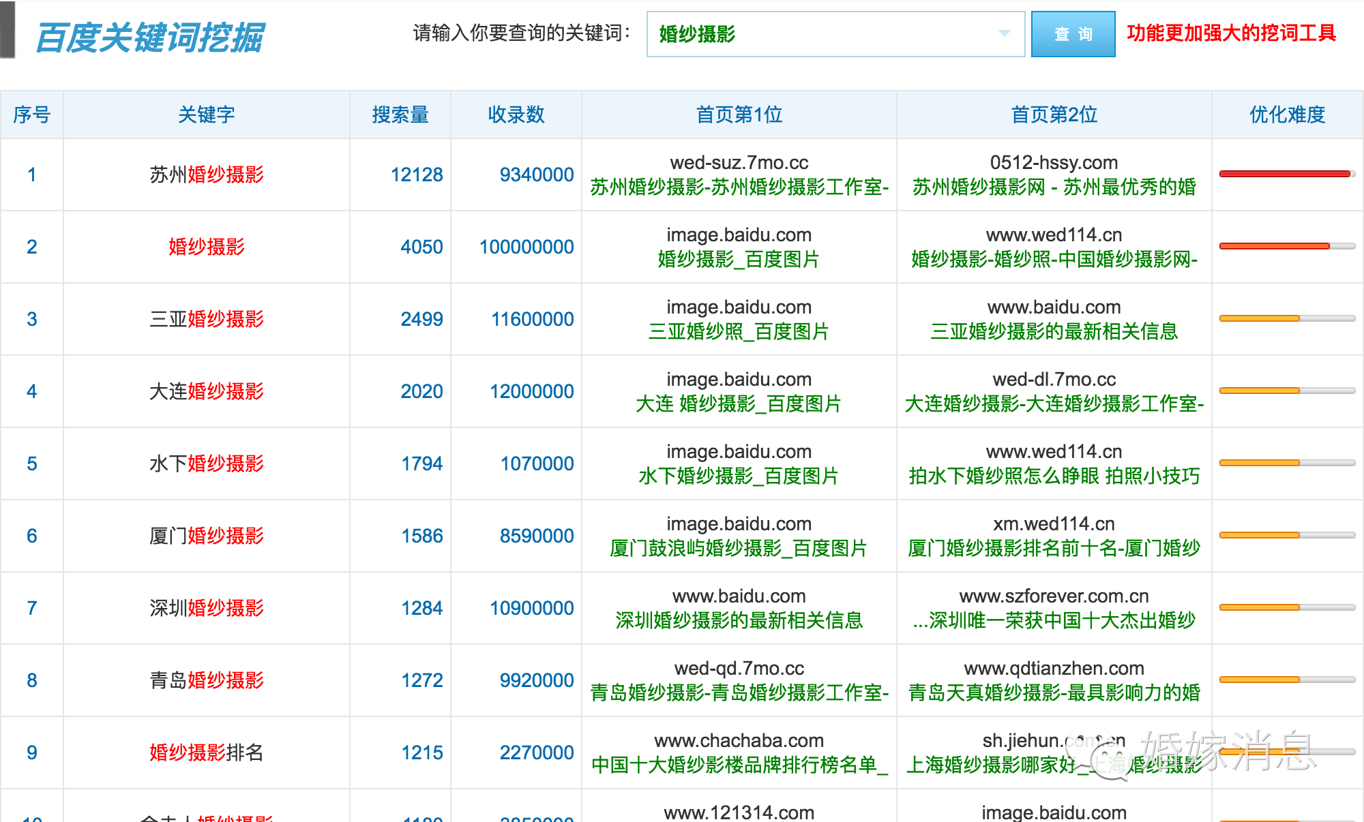Viewport: 1364px width, 822px height.
Task: Open the wed-suz.7mo.cc result link
Action: pyautogui.click(x=739, y=162)
